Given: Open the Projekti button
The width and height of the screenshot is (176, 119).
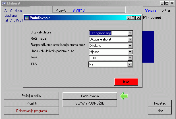Looking at the screenshot, I should 31,103.
